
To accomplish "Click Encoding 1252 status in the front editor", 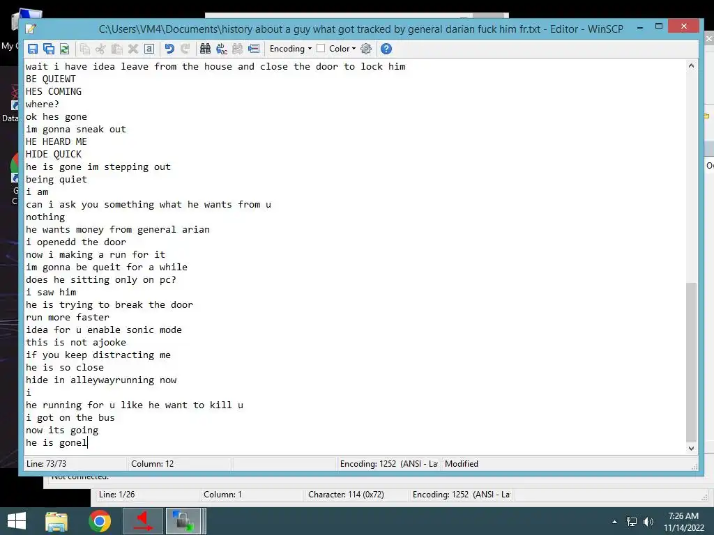I will 389,463.
